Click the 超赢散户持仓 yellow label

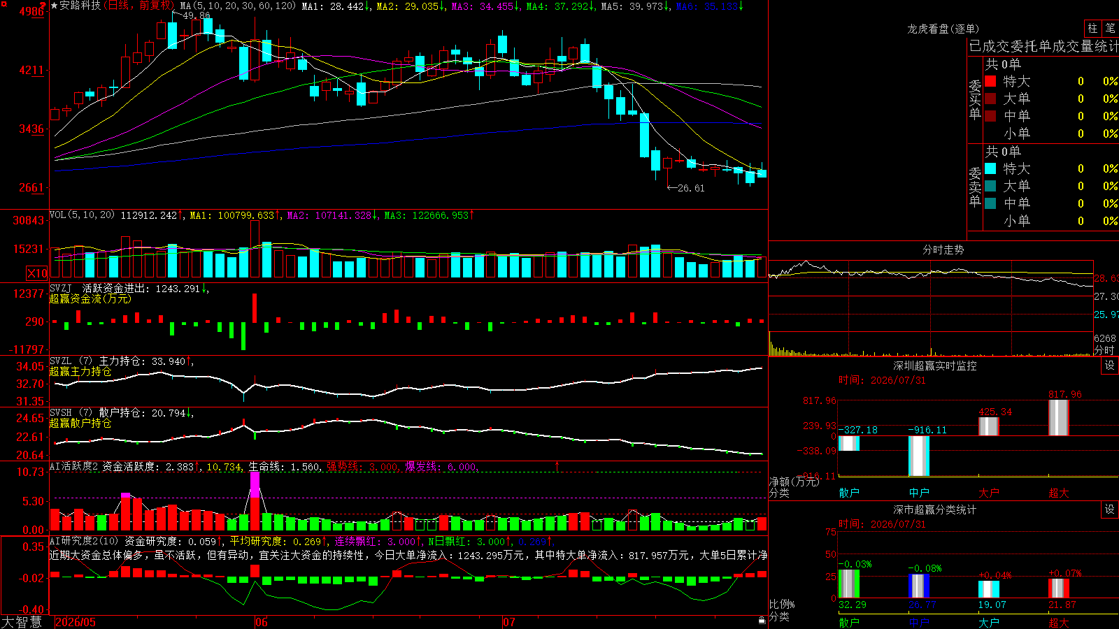tap(80, 423)
